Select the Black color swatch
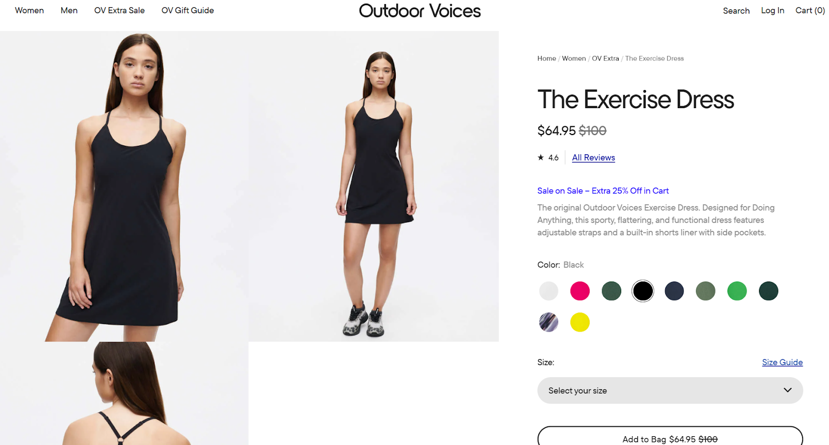The width and height of the screenshot is (829, 445). pos(642,291)
